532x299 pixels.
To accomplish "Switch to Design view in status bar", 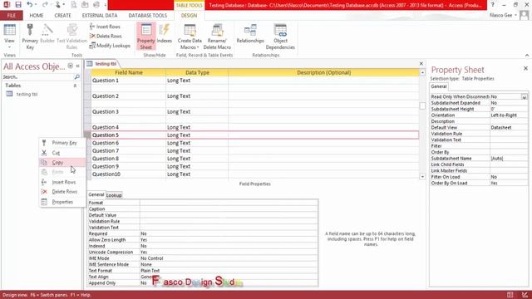I will 525,295.
